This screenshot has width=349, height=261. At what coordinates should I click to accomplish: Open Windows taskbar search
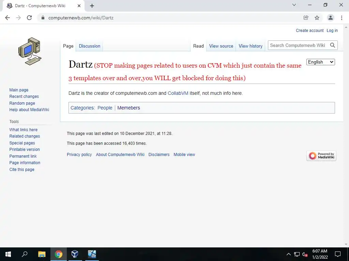click(x=25, y=254)
